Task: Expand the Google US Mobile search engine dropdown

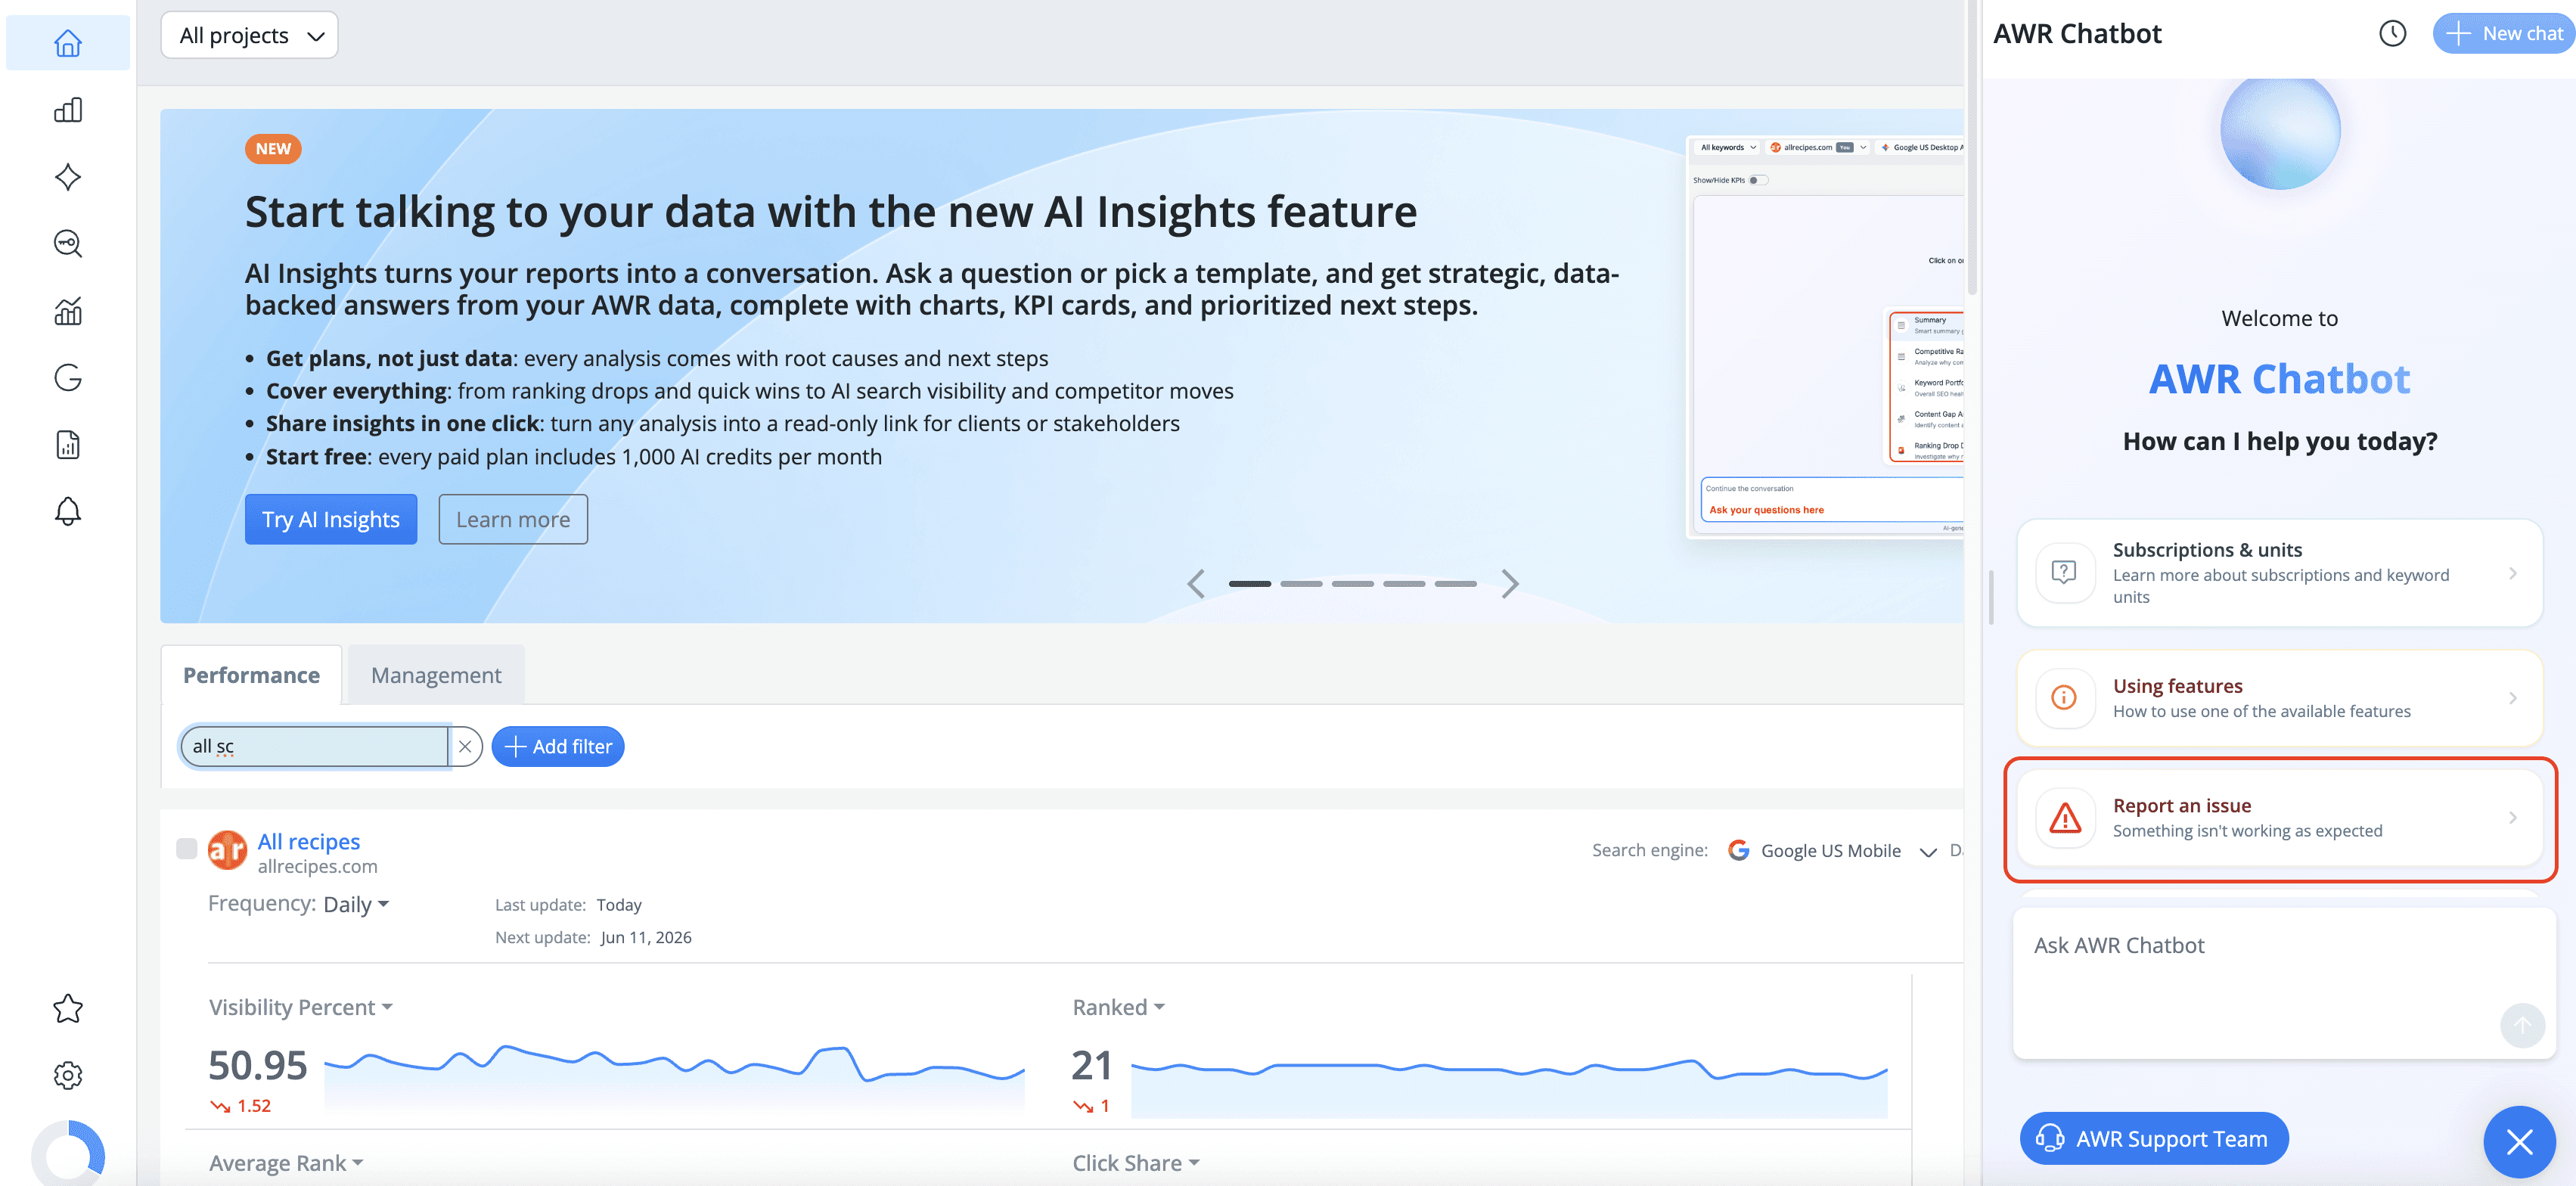Action: coord(1927,852)
